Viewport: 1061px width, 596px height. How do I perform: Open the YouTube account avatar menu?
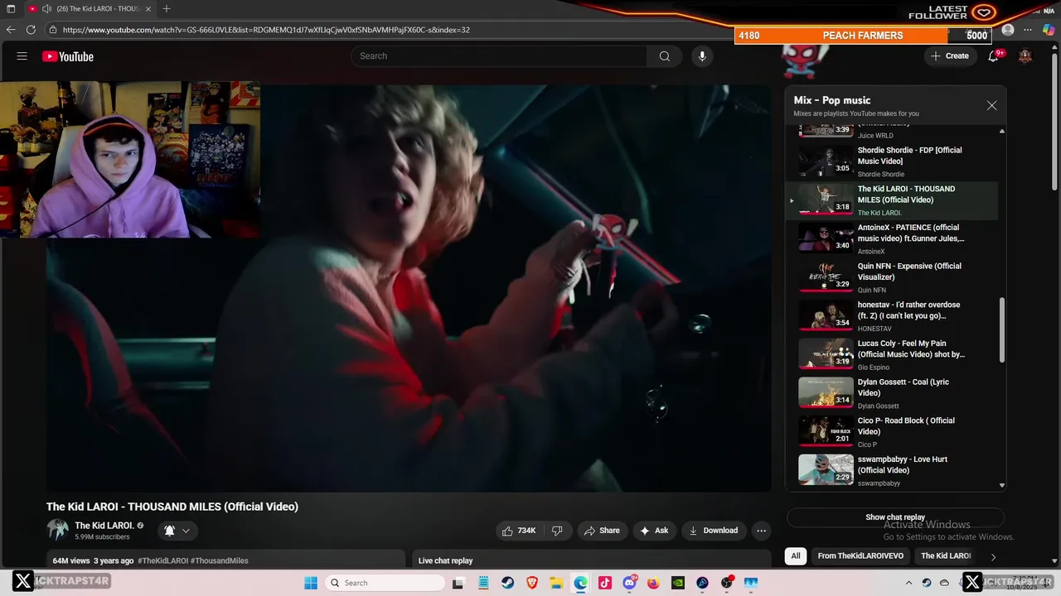[x=1025, y=56]
